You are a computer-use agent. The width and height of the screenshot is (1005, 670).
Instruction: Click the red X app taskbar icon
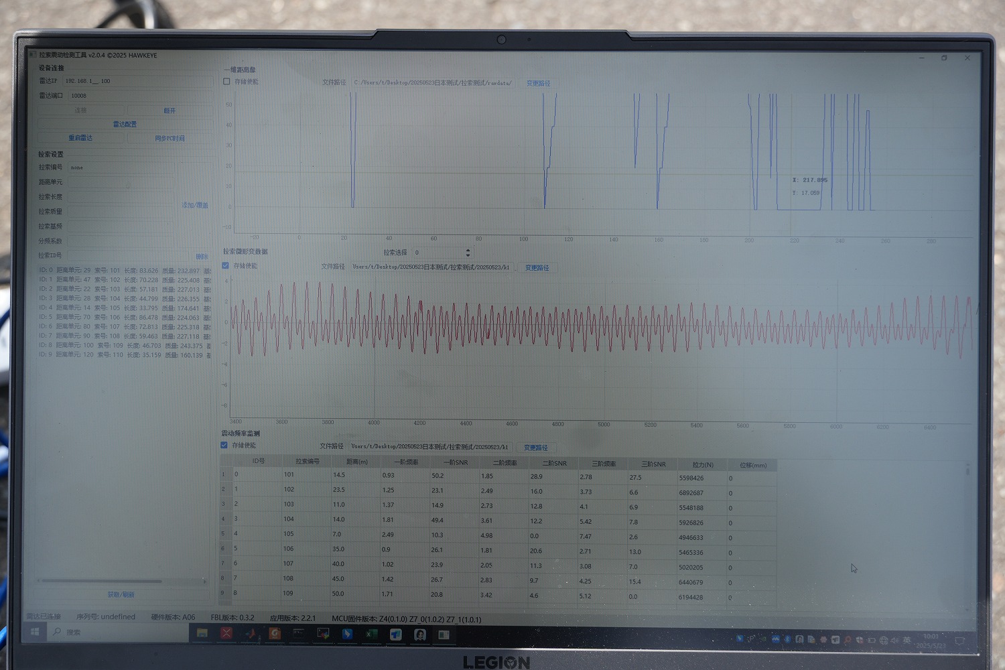tap(226, 633)
